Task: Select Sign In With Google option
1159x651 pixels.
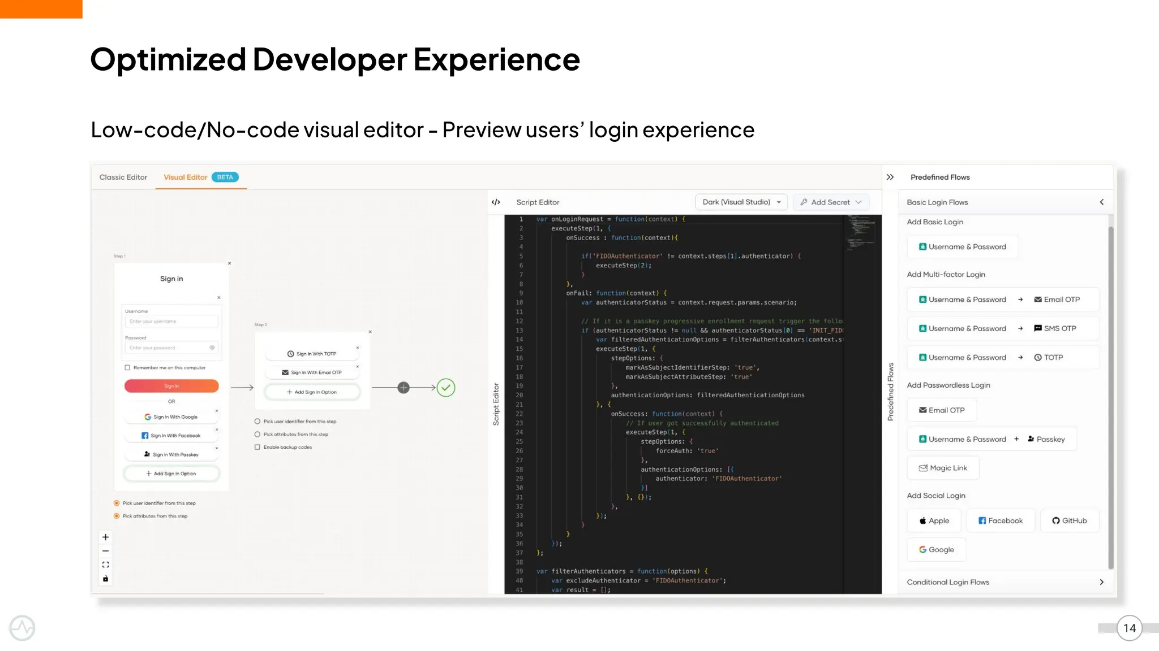Action: point(171,417)
